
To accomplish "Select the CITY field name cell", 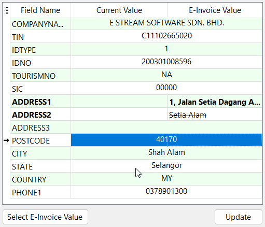I will tap(40, 153).
